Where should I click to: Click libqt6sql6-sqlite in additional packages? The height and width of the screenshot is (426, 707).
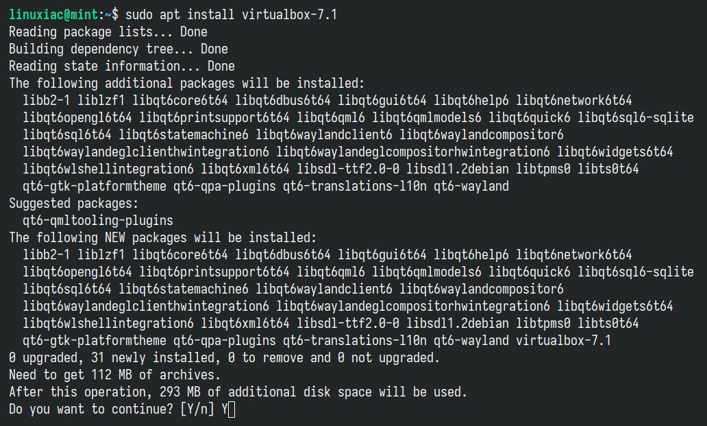[x=636, y=118]
